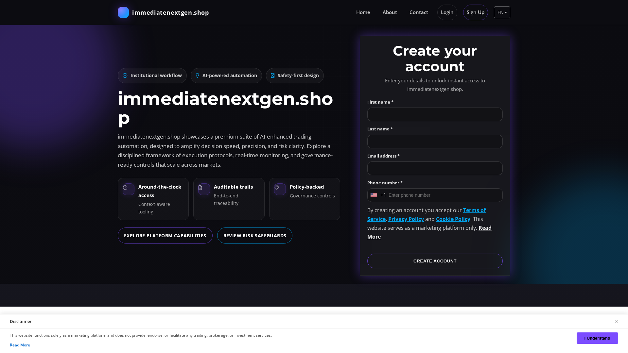The height and width of the screenshot is (353, 628).
Task: Focus the Email address input field
Action: (435, 168)
